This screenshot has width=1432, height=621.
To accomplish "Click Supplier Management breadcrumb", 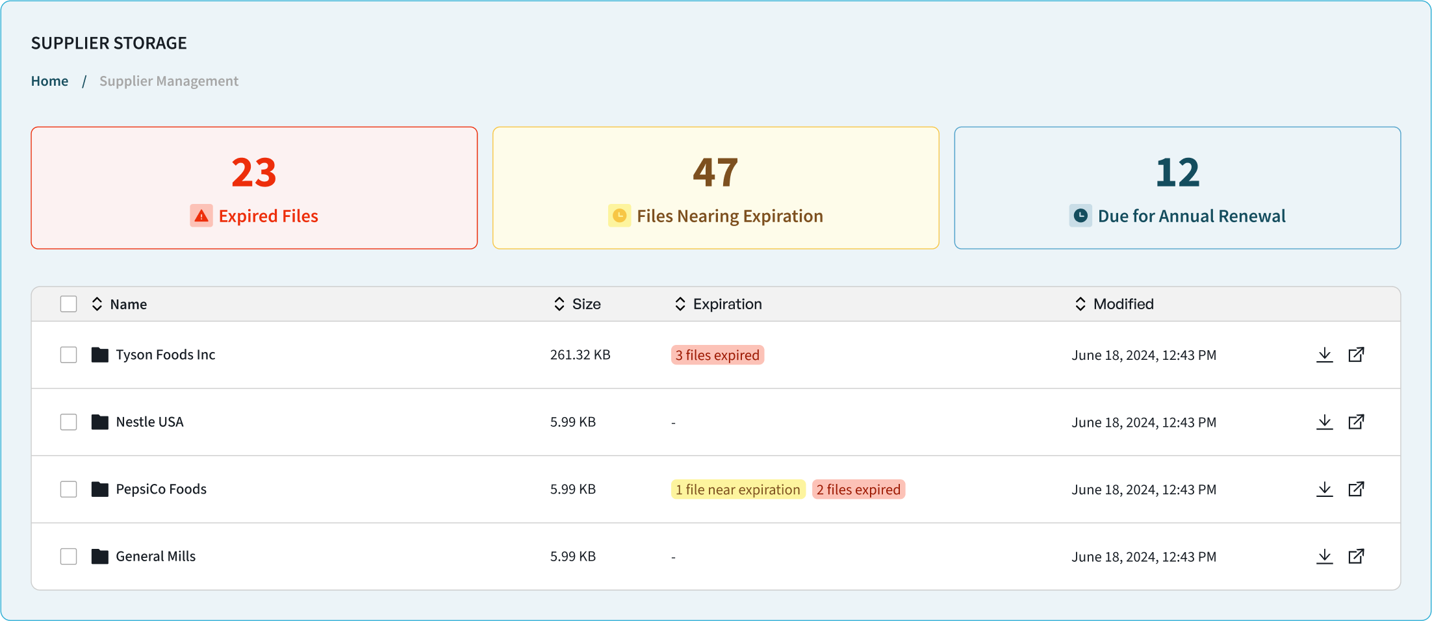I will [169, 81].
